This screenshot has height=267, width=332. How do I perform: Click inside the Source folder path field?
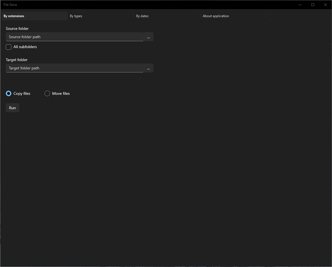(75, 37)
